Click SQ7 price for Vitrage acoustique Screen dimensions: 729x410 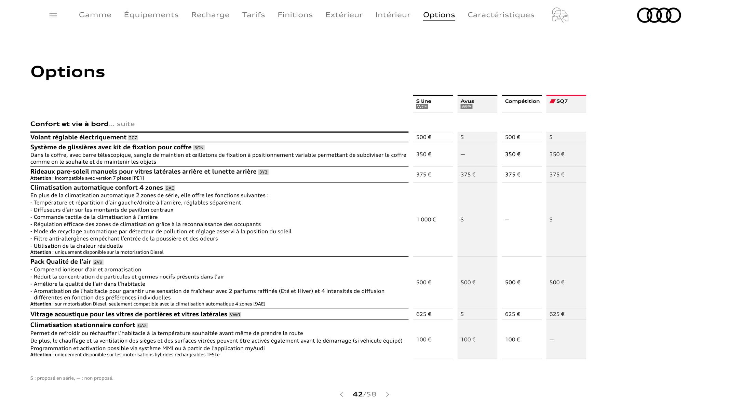[557, 314]
